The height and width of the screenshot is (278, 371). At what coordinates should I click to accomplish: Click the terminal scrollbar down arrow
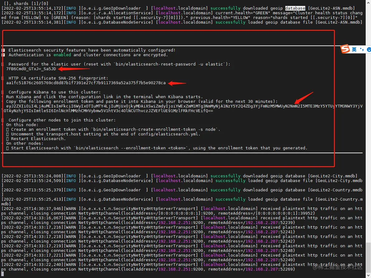(x=369, y=276)
